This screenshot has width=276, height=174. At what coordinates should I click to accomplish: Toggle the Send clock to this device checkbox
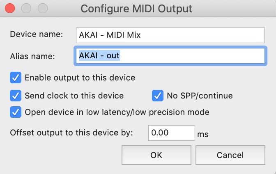pyautogui.click(x=16, y=96)
